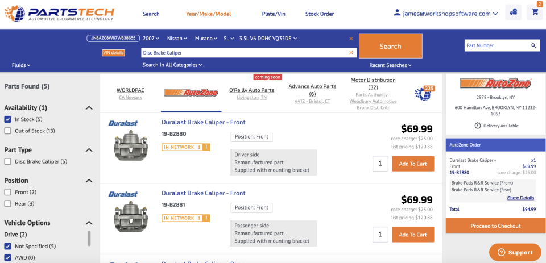Click the user profile icon
546x263 pixels.
coord(398,12)
